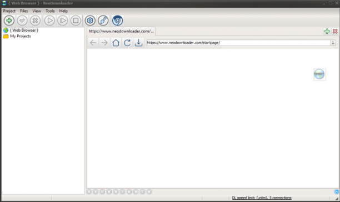Click the Stop square toolbar icon
Viewport: 340px width, 202px height.
[x=76, y=21]
